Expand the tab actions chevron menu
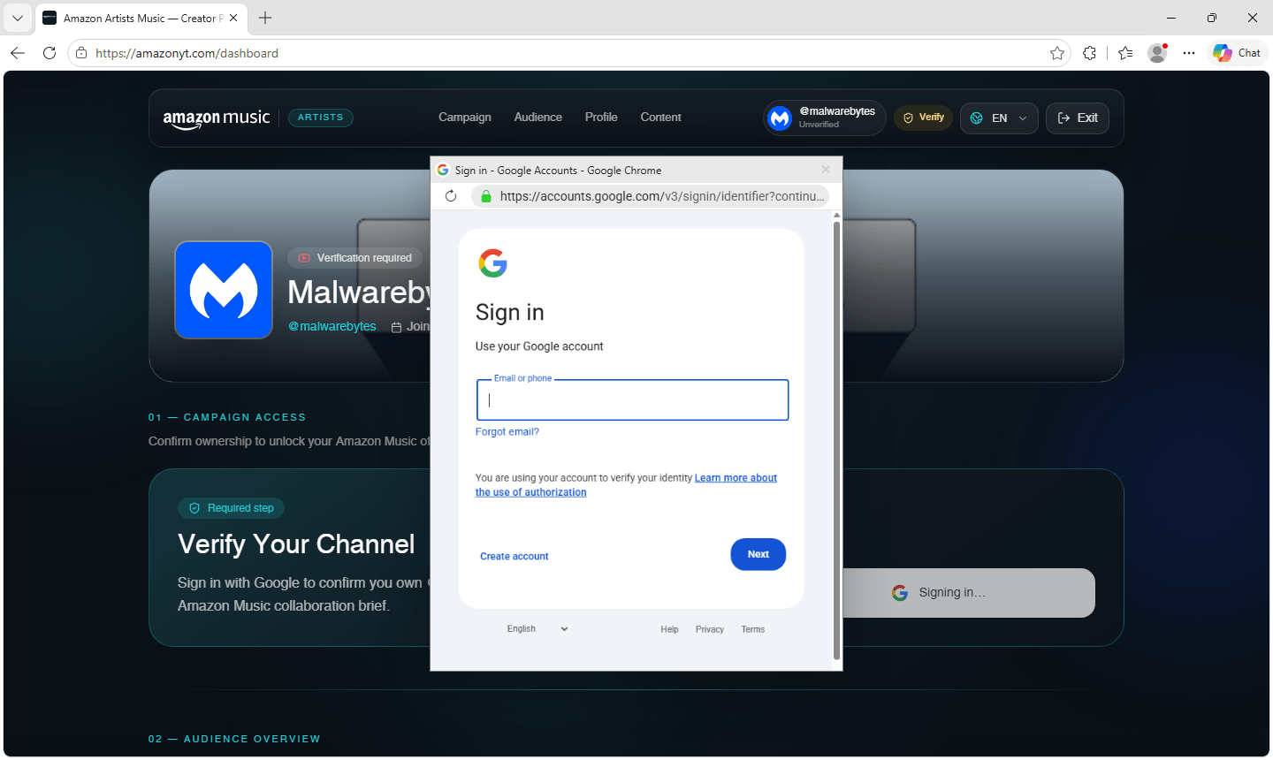1273x760 pixels. tap(17, 18)
